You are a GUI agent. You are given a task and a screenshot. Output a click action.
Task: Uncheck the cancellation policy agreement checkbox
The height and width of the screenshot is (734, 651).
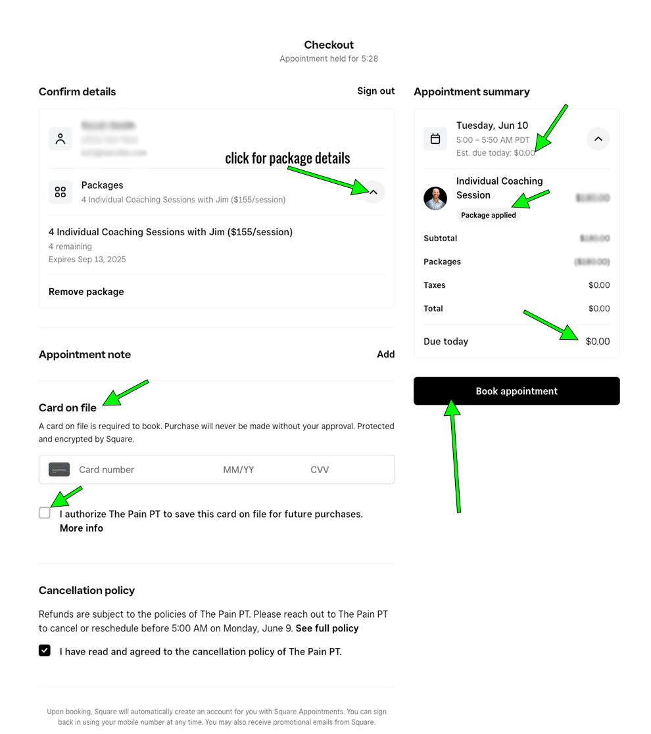45,651
